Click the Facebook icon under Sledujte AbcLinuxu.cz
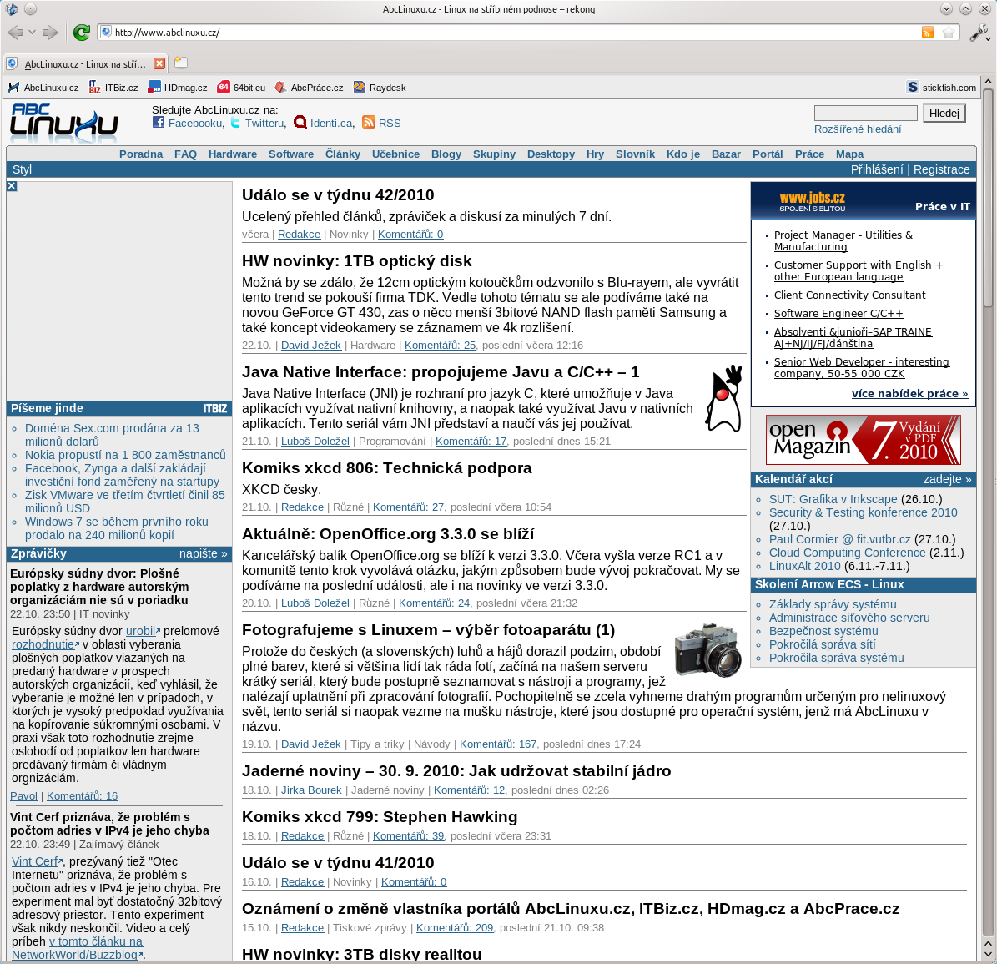Viewport: 997px width, 964px height. tap(159, 123)
